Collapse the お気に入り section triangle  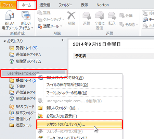point(4,41)
